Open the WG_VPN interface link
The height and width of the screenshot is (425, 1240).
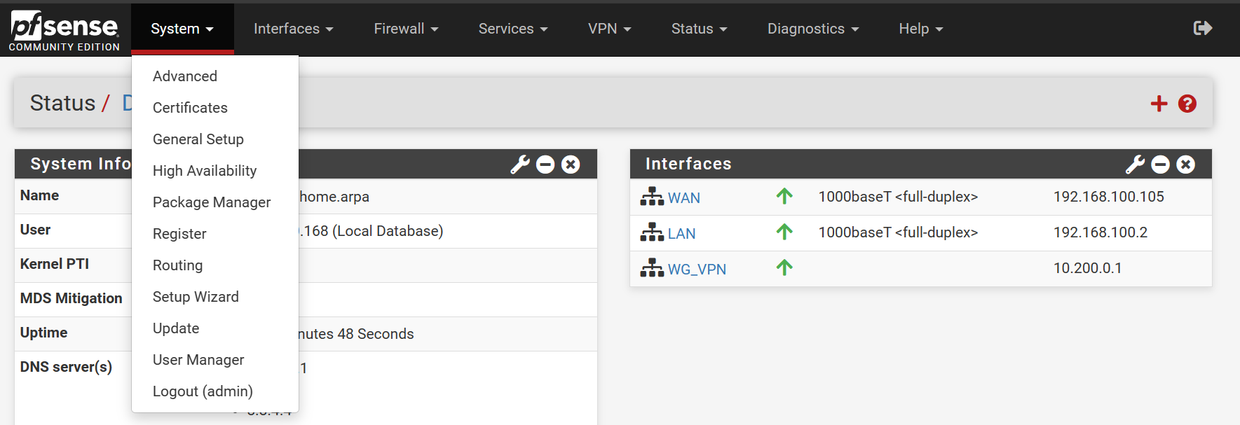point(697,270)
